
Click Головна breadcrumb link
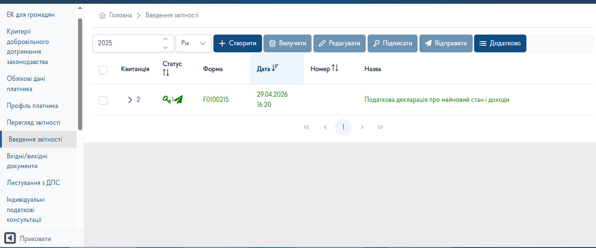coord(121,15)
